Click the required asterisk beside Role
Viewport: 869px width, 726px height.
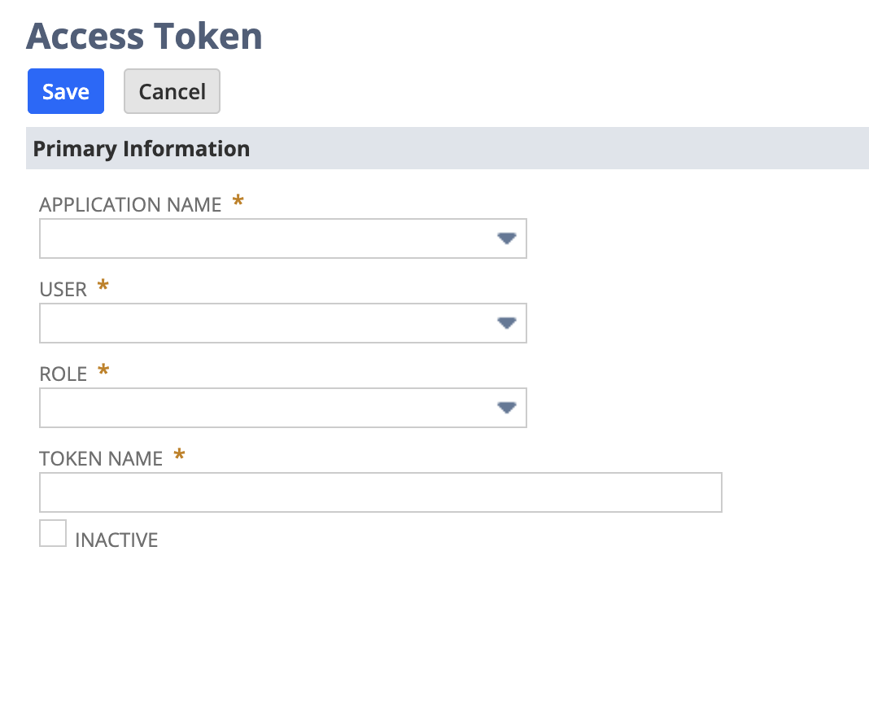tap(103, 370)
